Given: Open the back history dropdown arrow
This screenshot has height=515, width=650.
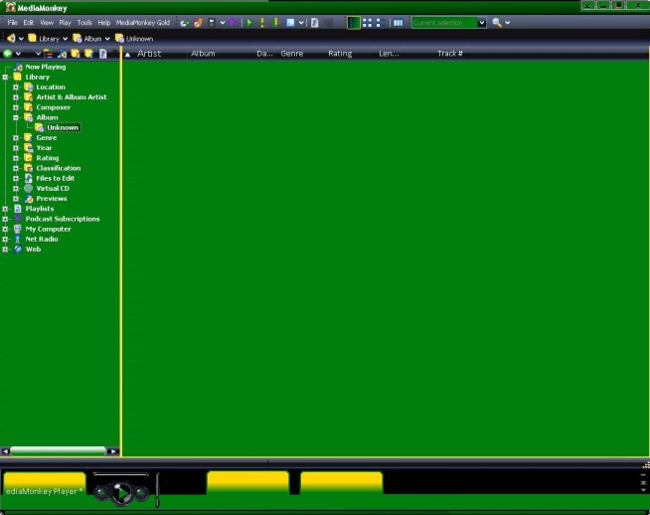Looking at the screenshot, I should 18,54.
